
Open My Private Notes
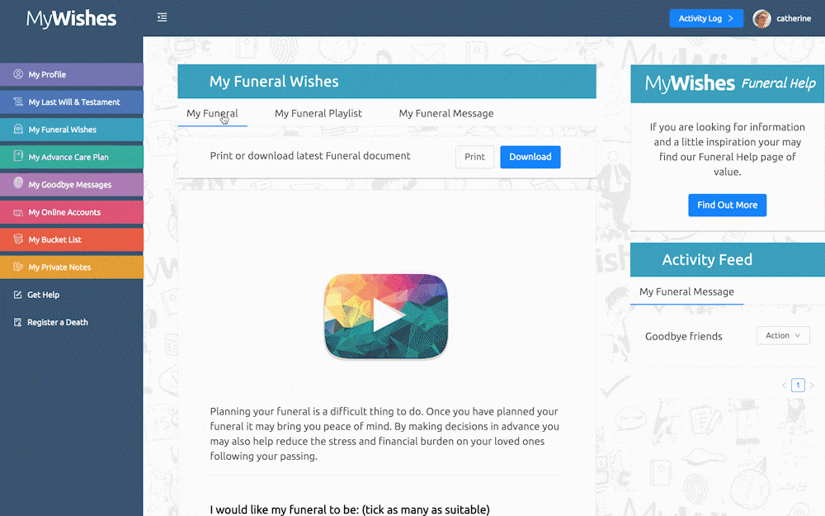coord(72,267)
